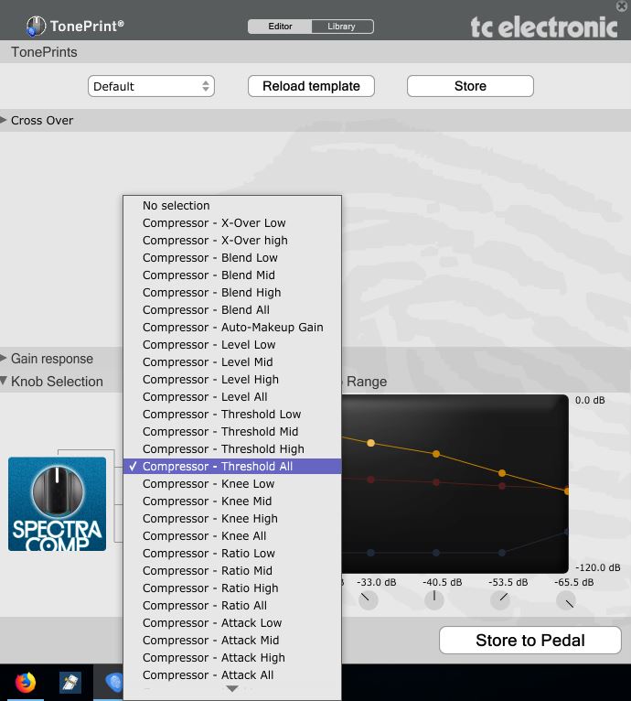Open the Default template dropdown

pyautogui.click(x=151, y=86)
